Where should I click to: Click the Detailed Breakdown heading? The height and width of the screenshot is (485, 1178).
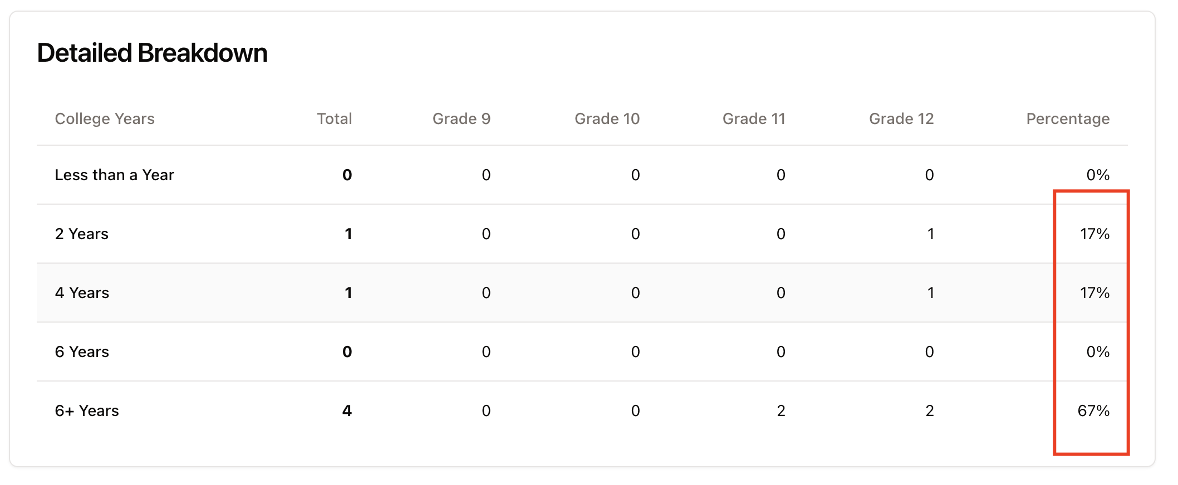(152, 53)
